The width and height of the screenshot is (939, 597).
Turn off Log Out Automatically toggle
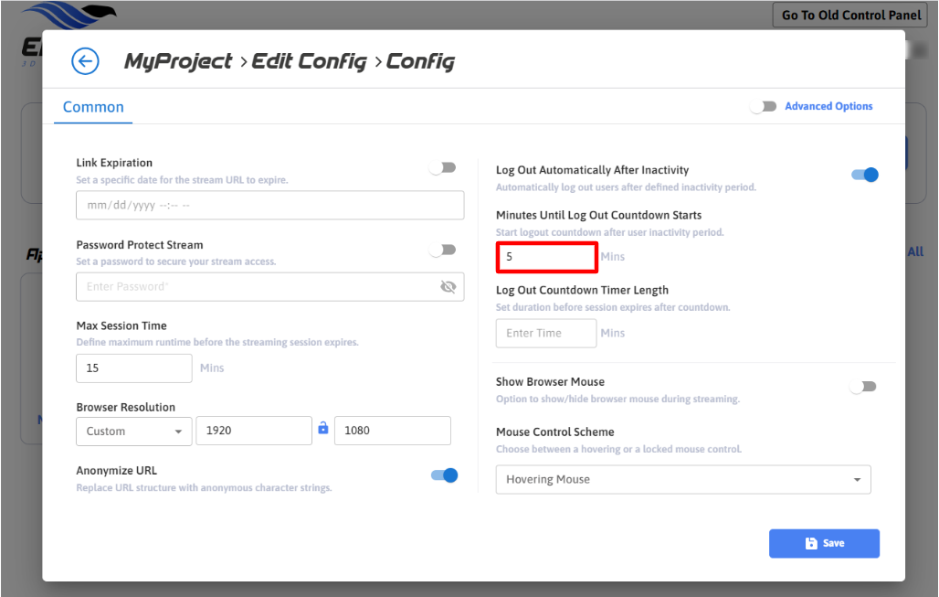tap(864, 175)
